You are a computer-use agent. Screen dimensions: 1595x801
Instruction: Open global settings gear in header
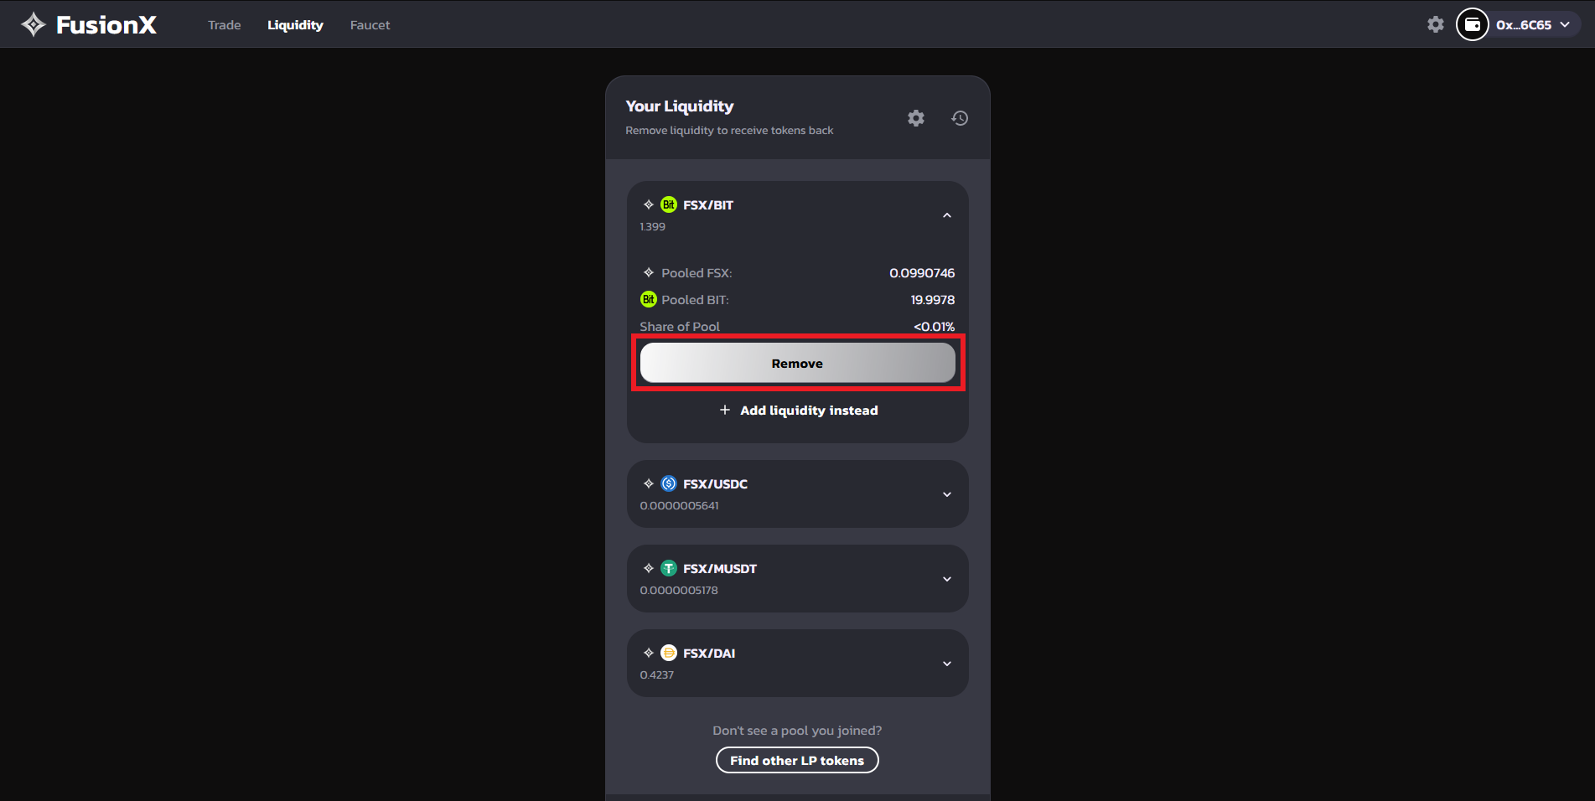click(1435, 25)
